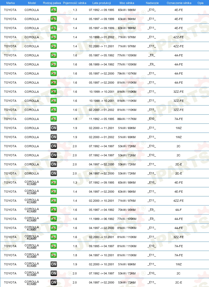Click petrol icon for Corolla Kombi 1.4 4ZZ-FE row
This screenshot has width=209, height=287.
coord(54,201)
